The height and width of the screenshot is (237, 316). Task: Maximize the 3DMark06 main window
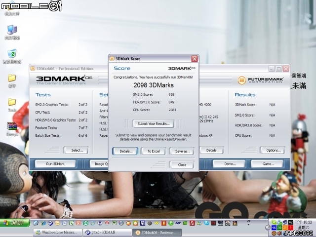(278, 69)
